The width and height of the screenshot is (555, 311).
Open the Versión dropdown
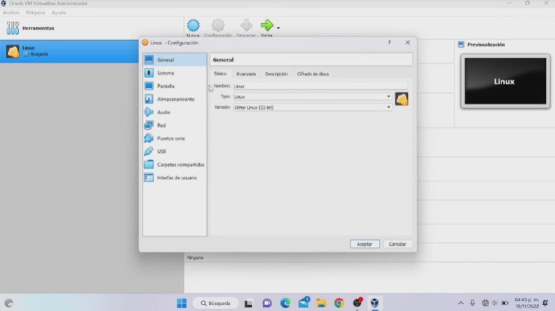(312, 107)
